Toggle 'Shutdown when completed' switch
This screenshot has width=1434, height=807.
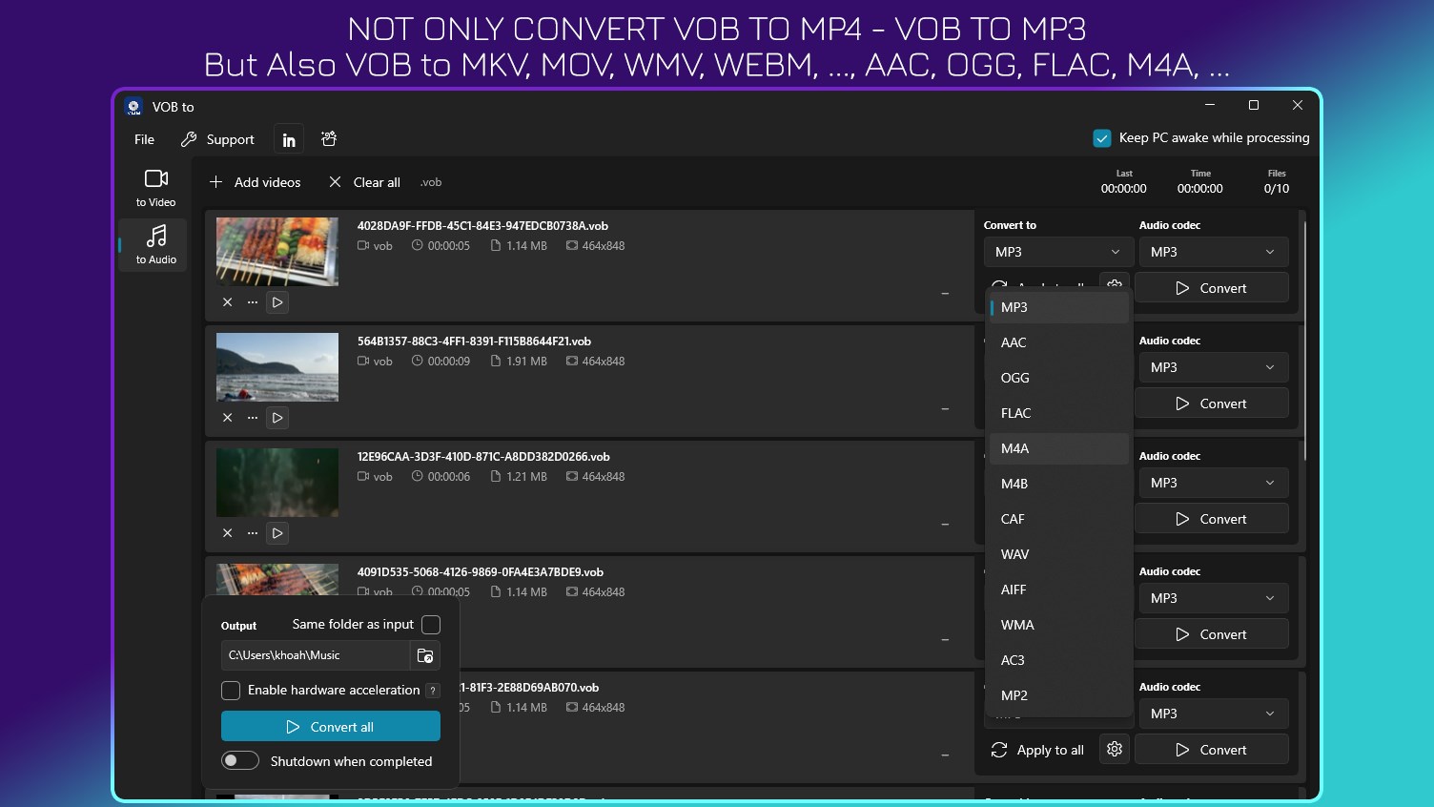(240, 760)
